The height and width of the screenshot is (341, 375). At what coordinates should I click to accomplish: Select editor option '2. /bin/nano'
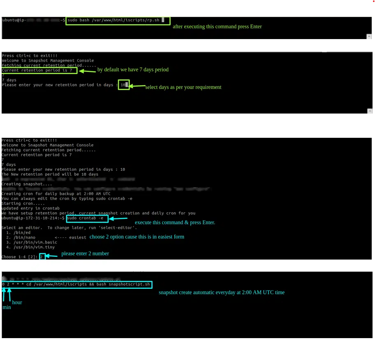coord(21,237)
